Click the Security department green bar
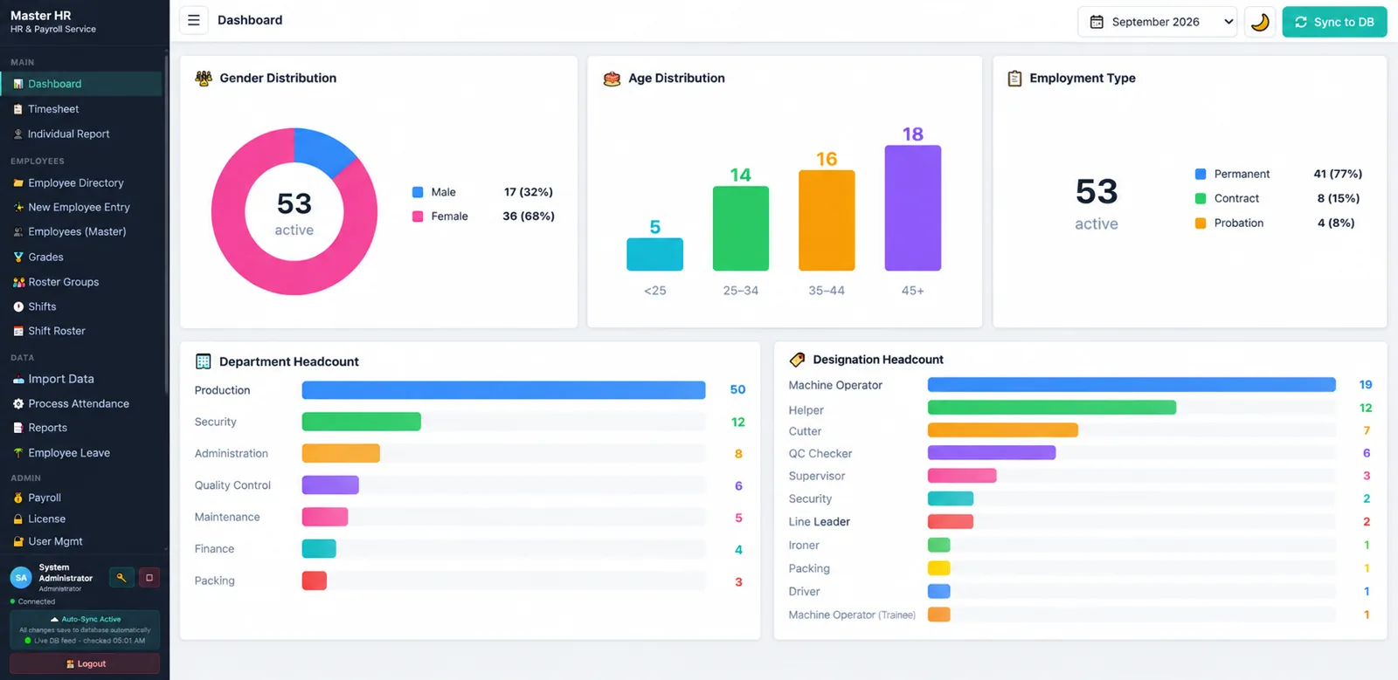 click(x=362, y=422)
